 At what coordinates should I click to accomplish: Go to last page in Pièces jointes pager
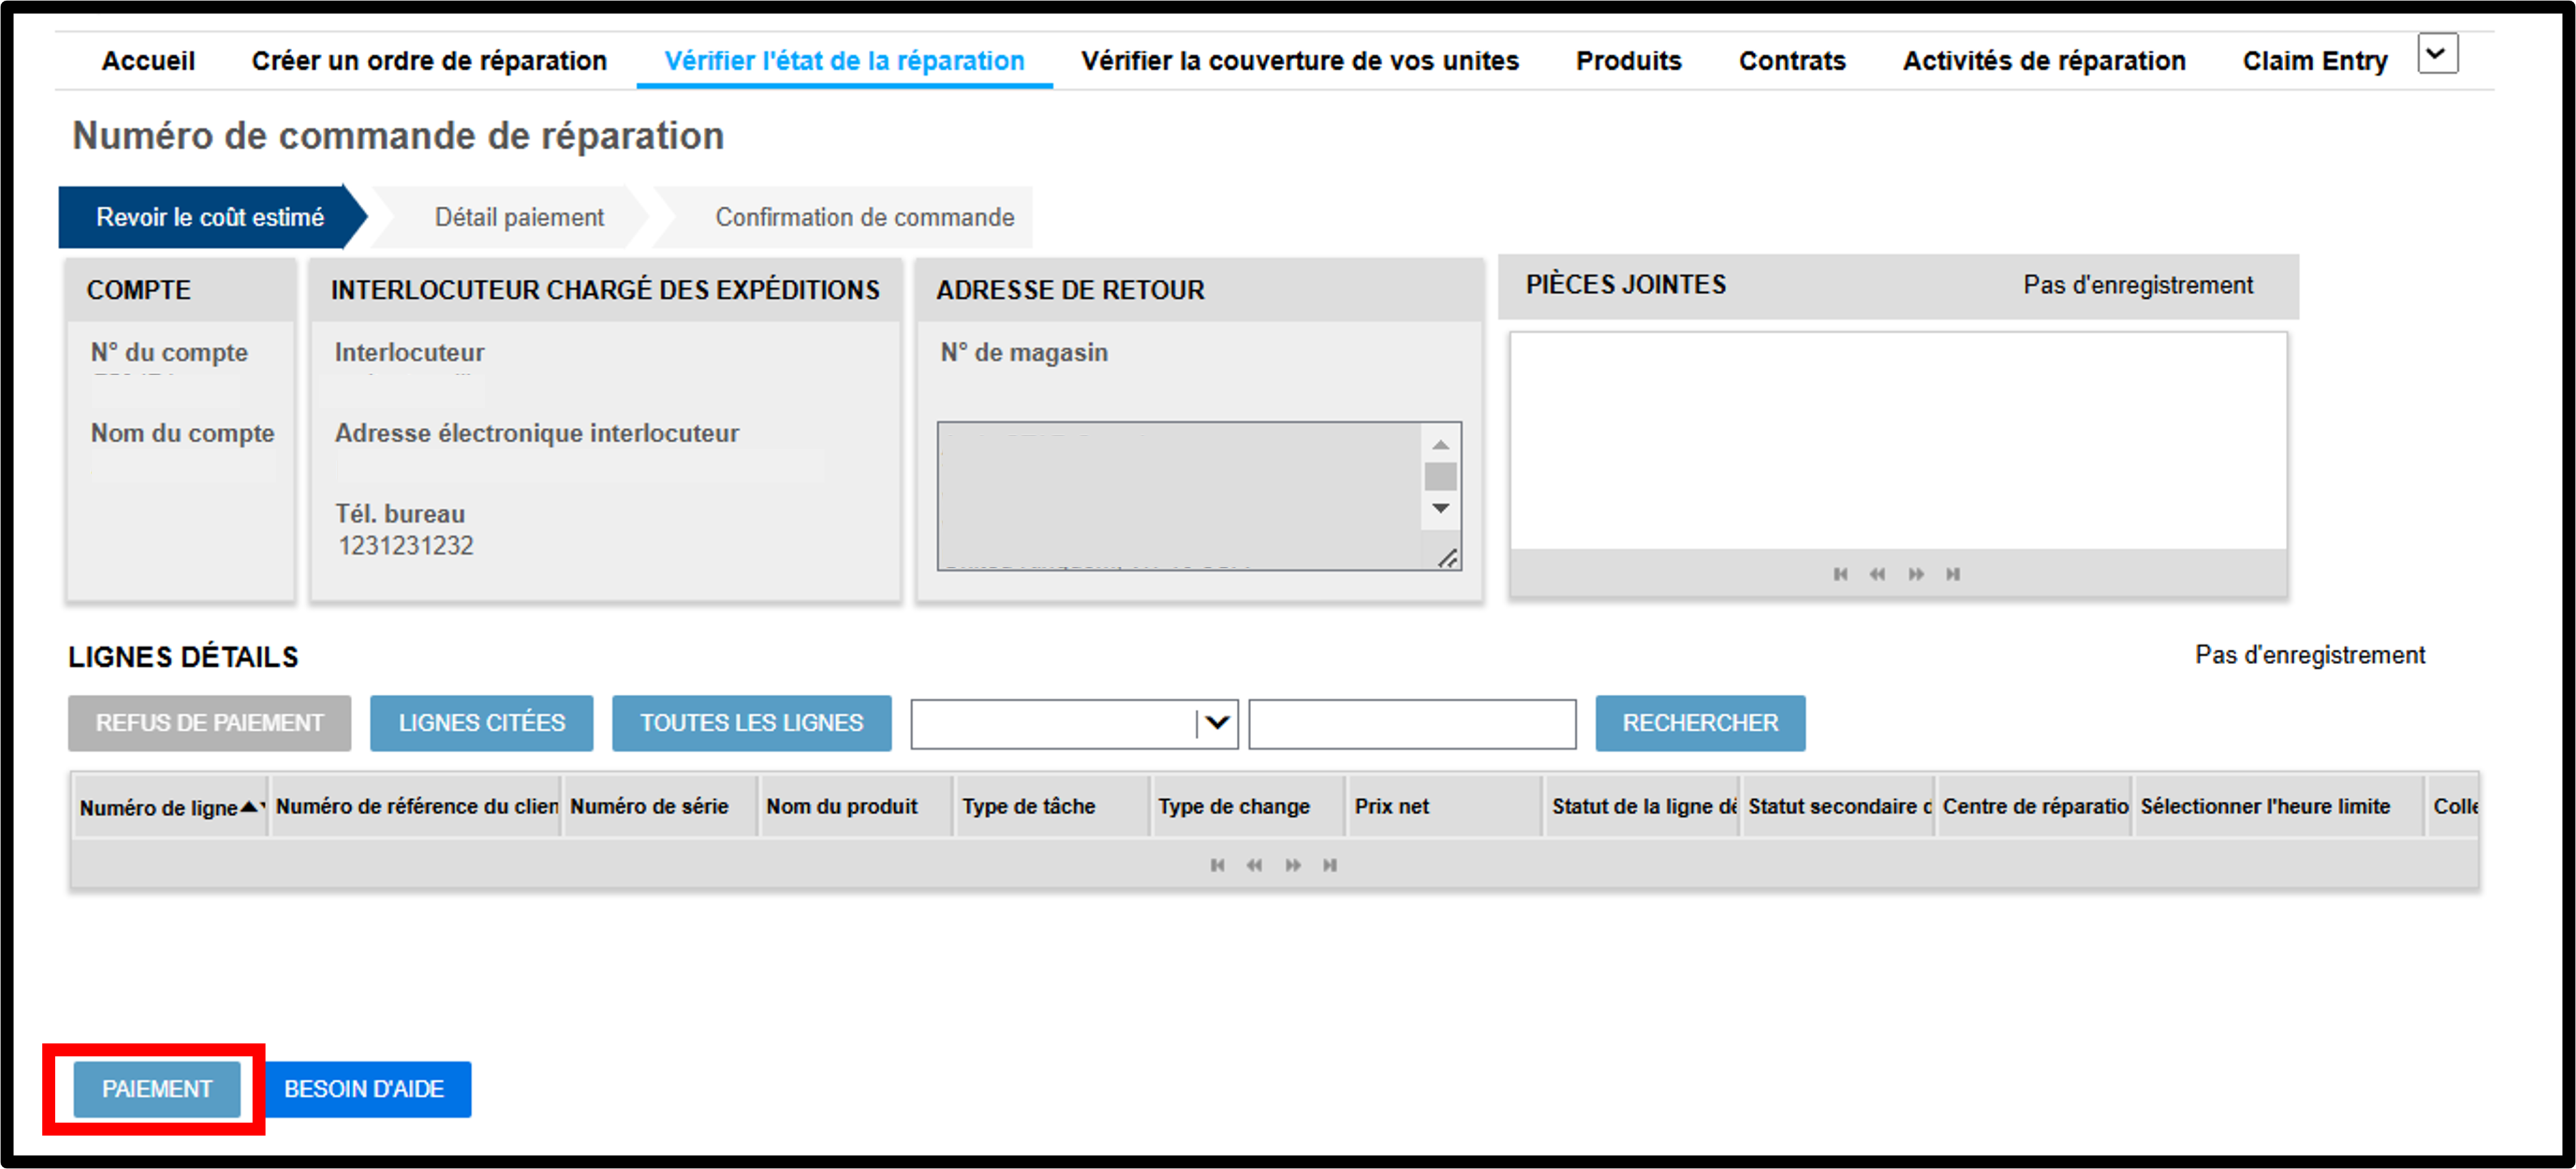click(1953, 574)
